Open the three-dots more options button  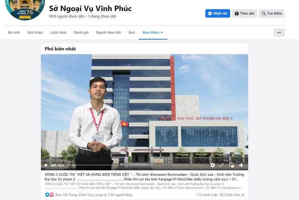[279, 32]
